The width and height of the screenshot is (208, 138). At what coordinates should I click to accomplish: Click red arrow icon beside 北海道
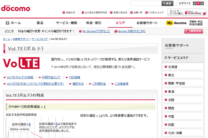(x=166, y=67)
